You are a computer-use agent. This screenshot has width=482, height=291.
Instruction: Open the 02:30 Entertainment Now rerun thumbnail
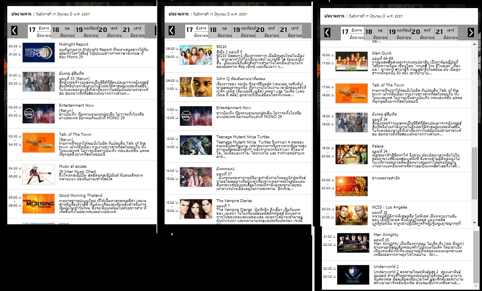39,114
